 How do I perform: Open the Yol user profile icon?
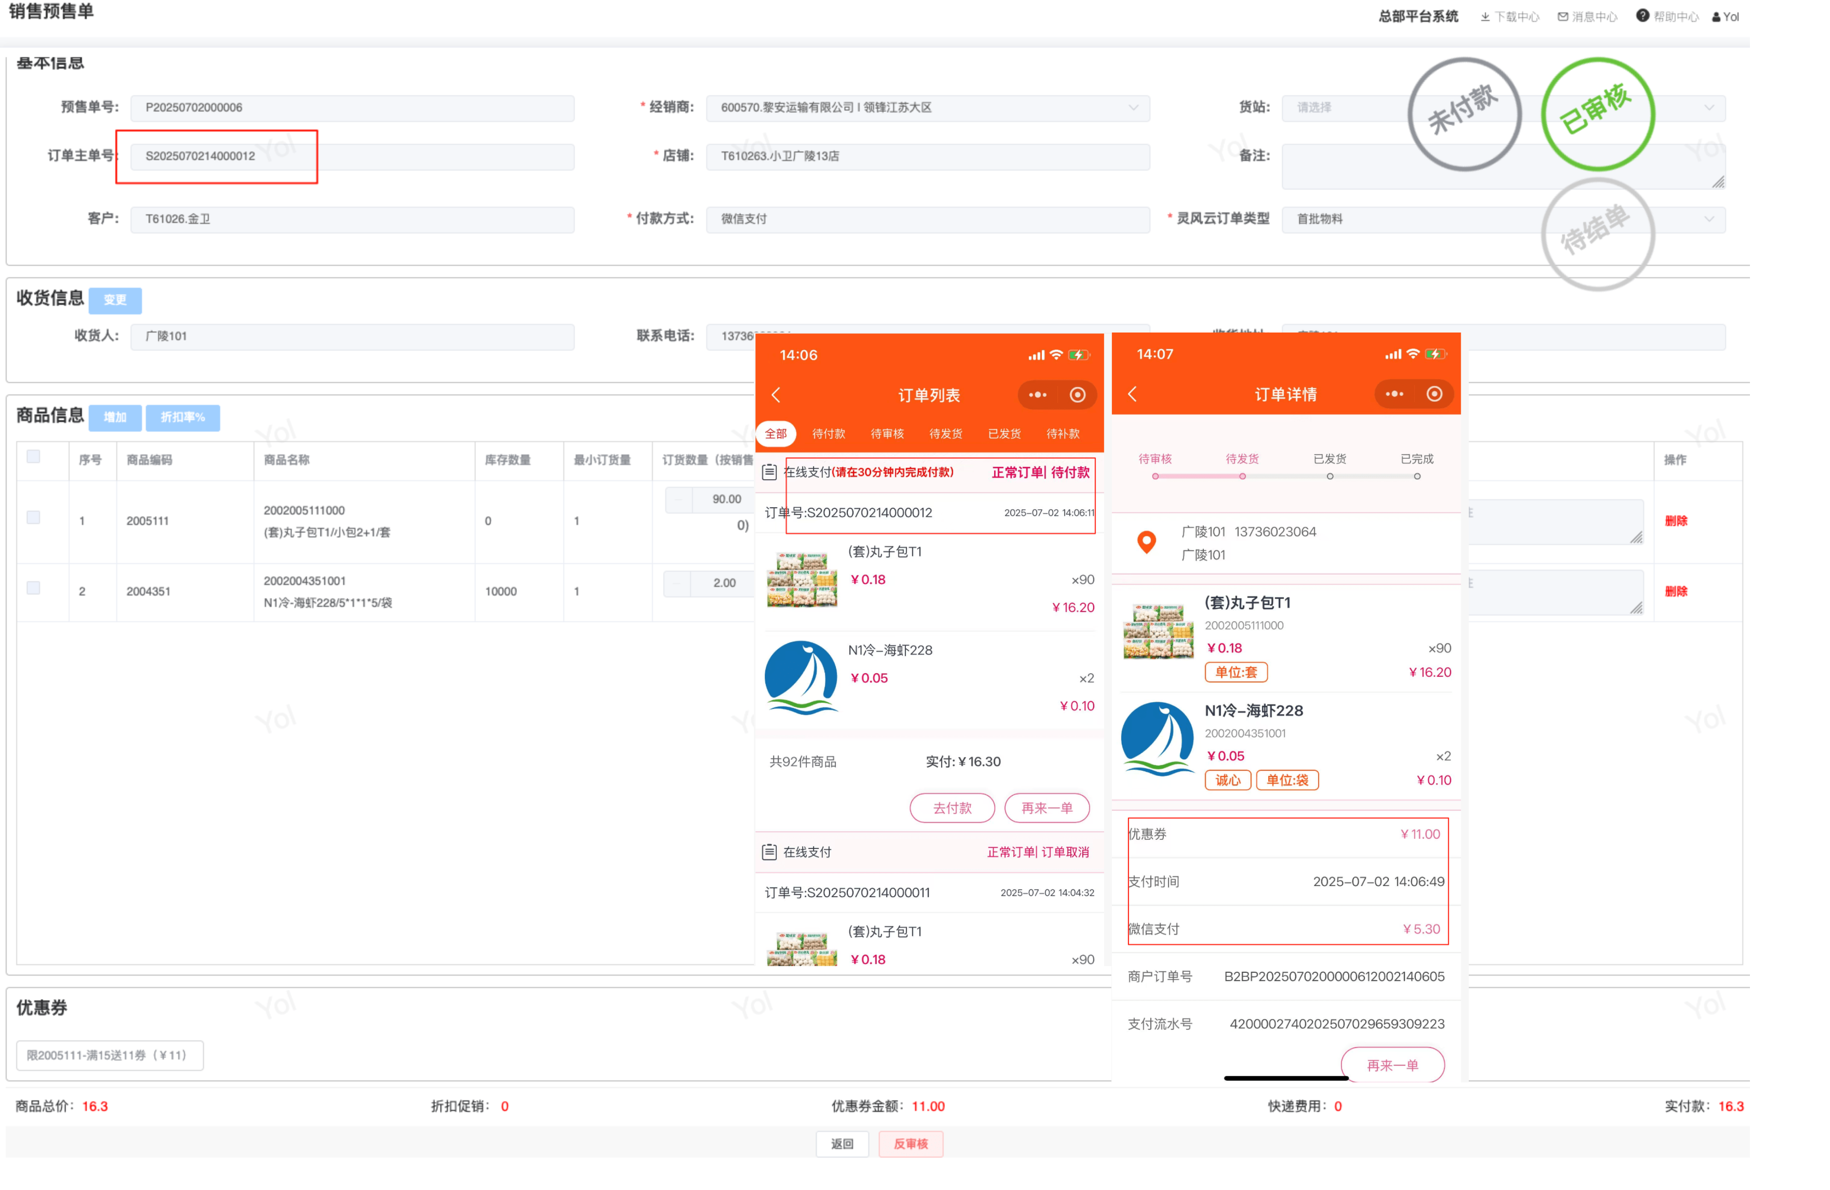coord(1716,17)
